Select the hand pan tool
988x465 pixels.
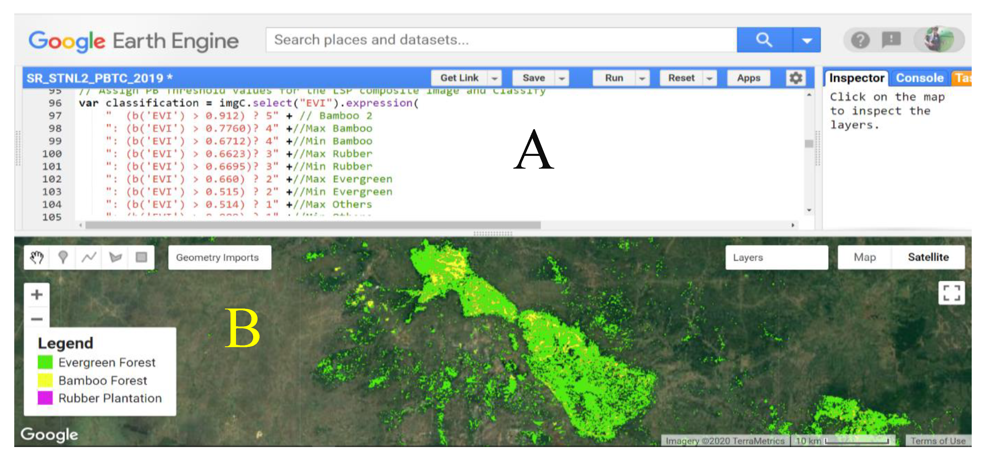tap(37, 257)
